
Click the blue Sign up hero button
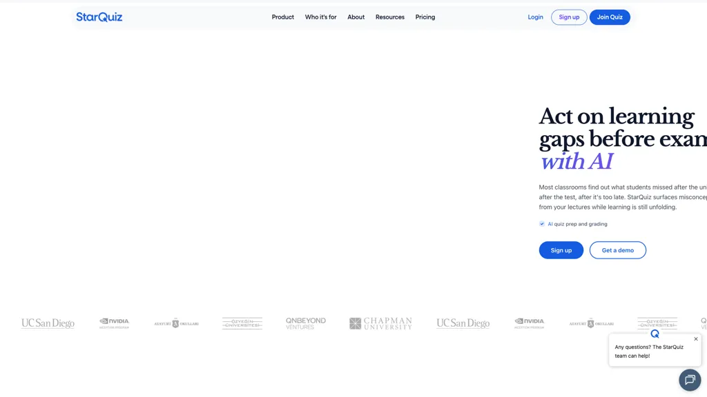[561, 250]
